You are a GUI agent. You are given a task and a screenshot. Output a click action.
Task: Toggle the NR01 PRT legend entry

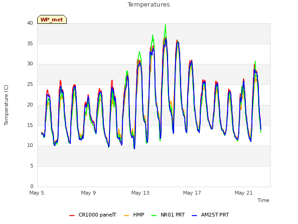168,215
